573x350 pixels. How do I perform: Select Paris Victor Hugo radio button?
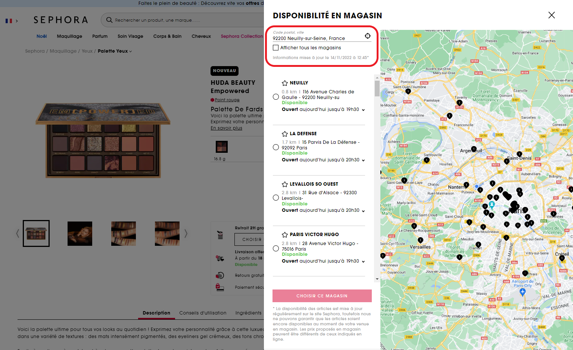(276, 248)
